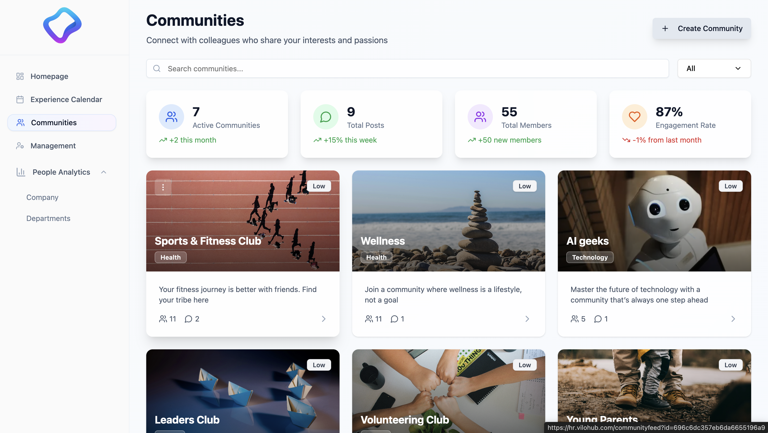Open Sports & Fitness Club via arrow chevron

(324, 319)
